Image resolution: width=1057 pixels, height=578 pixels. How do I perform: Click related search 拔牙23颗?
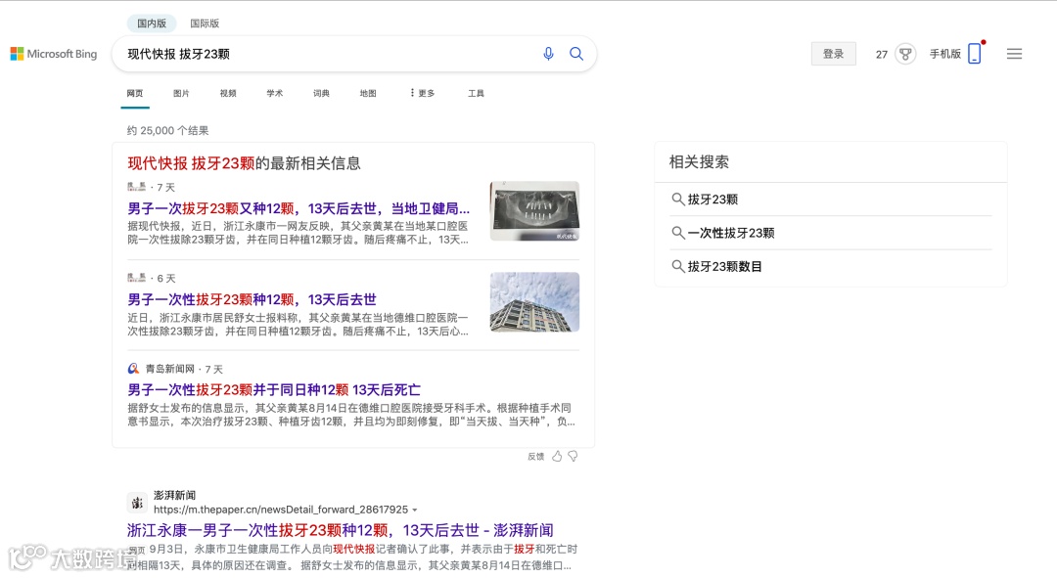tap(712, 199)
